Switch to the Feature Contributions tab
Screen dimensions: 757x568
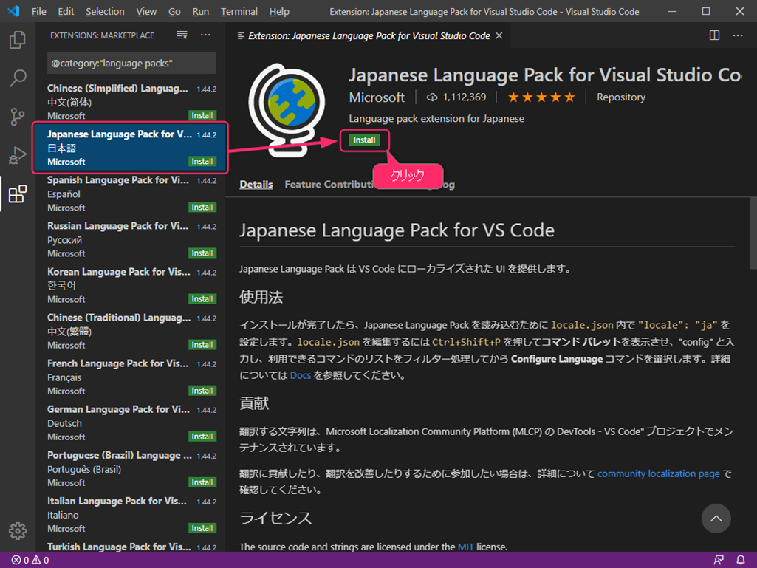(329, 185)
